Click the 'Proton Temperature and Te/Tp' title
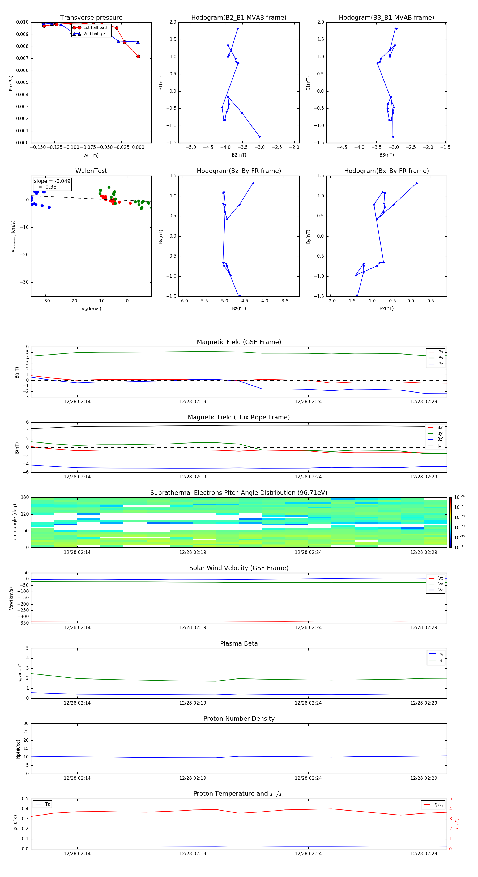Screen dimensions: 478x877 coord(239,794)
